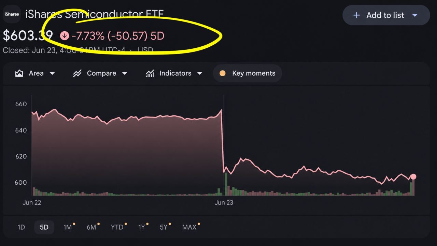The width and height of the screenshot is (437, 246).
Task: Click the Indicators bar chart icon
Action: point(150,73)
